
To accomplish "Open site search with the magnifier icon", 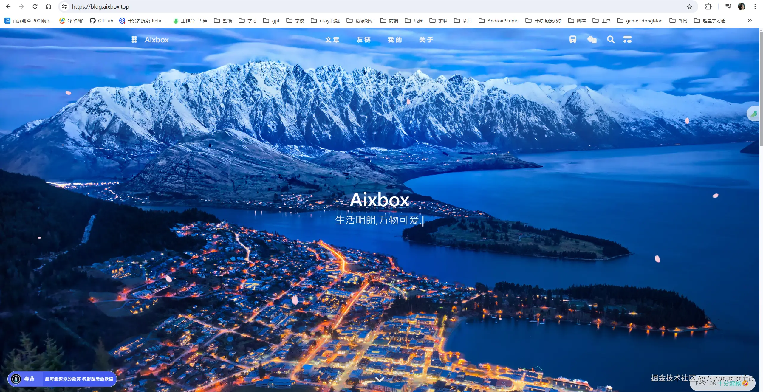I will pyautogui.click(x=610, y=39).
